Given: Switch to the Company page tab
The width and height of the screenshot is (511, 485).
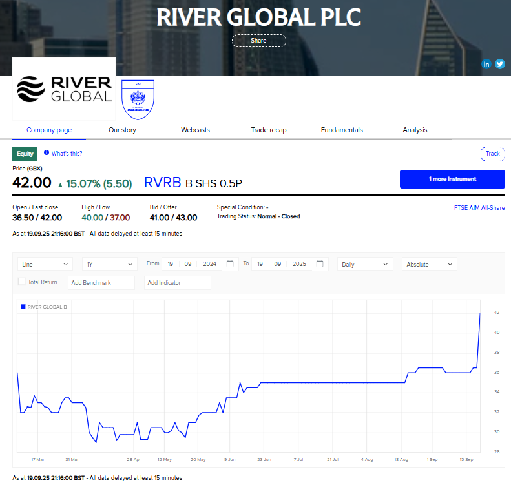Looking at the screenshot, I should coord(49,130).
